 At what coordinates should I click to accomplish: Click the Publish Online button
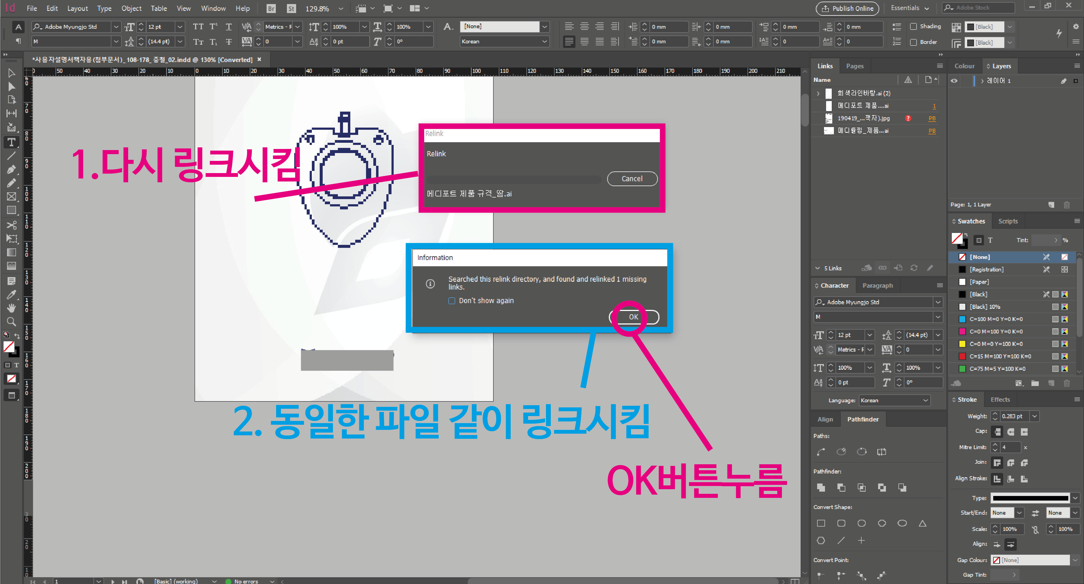coord(847,8)
